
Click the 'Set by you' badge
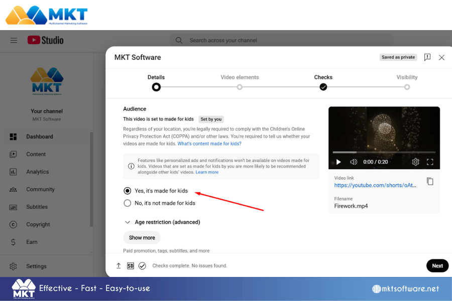click(211, 119)
